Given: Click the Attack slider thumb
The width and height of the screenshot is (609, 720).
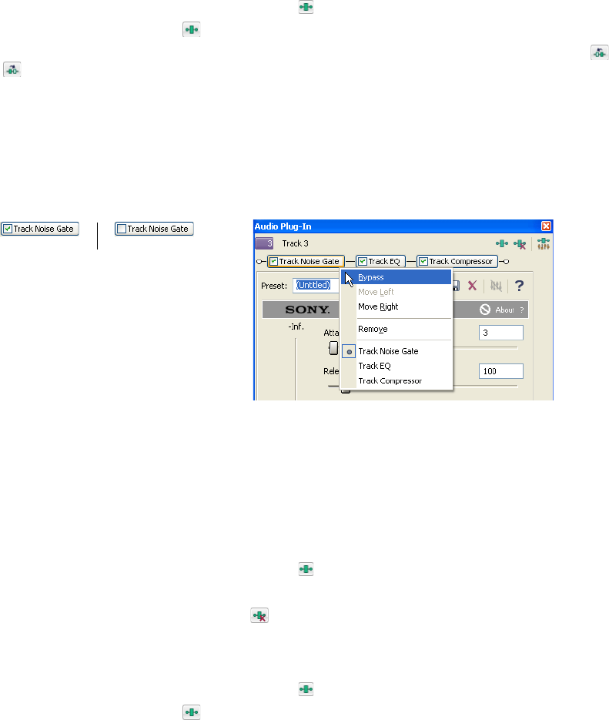Looking at the screenshot, I should 333,348.
